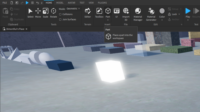Click the gray Color swatch circle
This screenshot has width=200, height=112.
[x=162, y=11]
